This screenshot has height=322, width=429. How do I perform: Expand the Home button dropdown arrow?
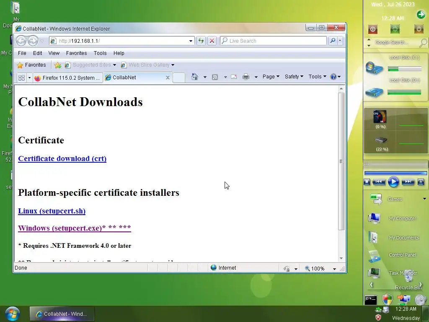tap(205, 77)
